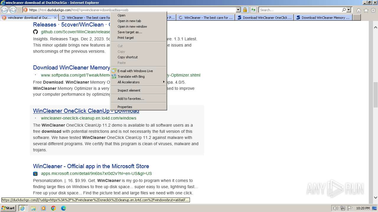Expand the All Accelerators submenu
Viewport: 378px width, 212px height.
[x=139, y=82]
